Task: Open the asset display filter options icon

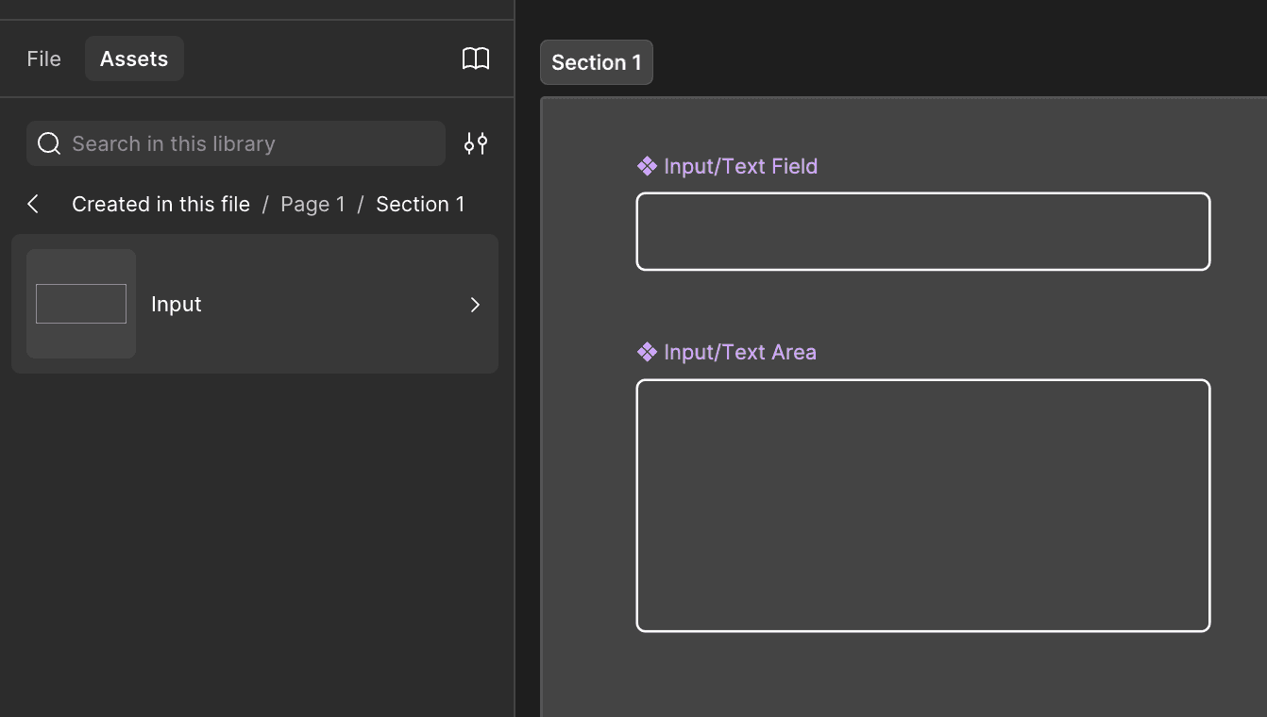Action: coord(475,143)
